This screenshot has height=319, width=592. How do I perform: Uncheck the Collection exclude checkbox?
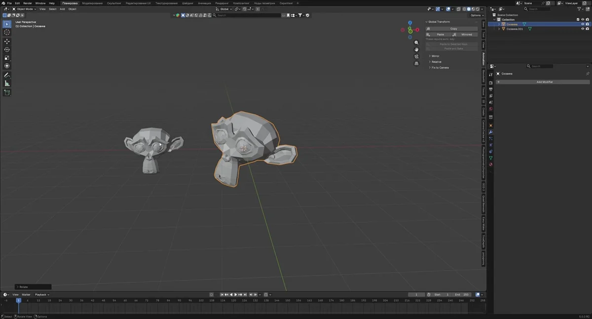tap(578, 20)
